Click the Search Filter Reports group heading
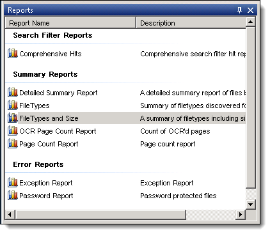Viewport: 270px width, 234px height. point(52,35)
